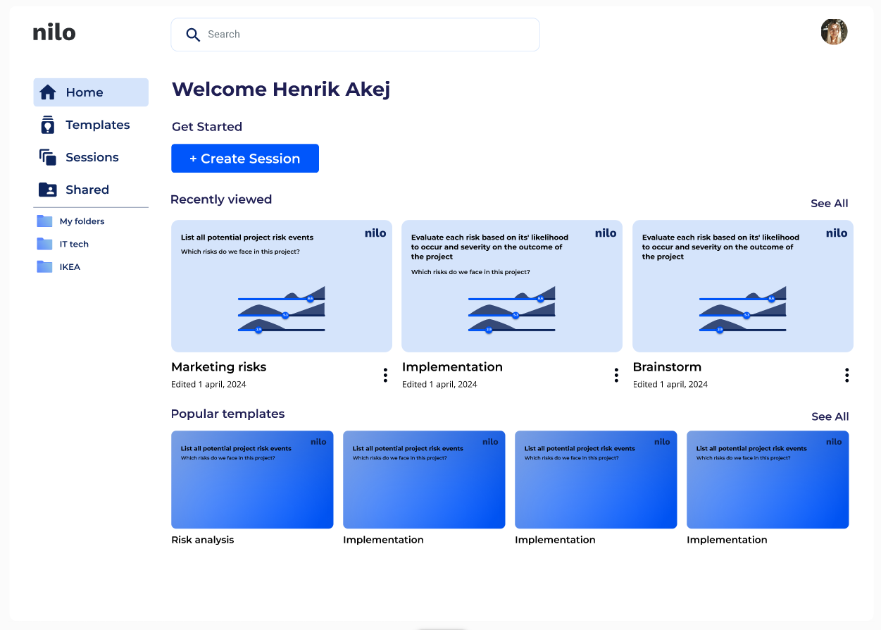Open the three-dot menu for Implementation session

(x=616, y=375)
